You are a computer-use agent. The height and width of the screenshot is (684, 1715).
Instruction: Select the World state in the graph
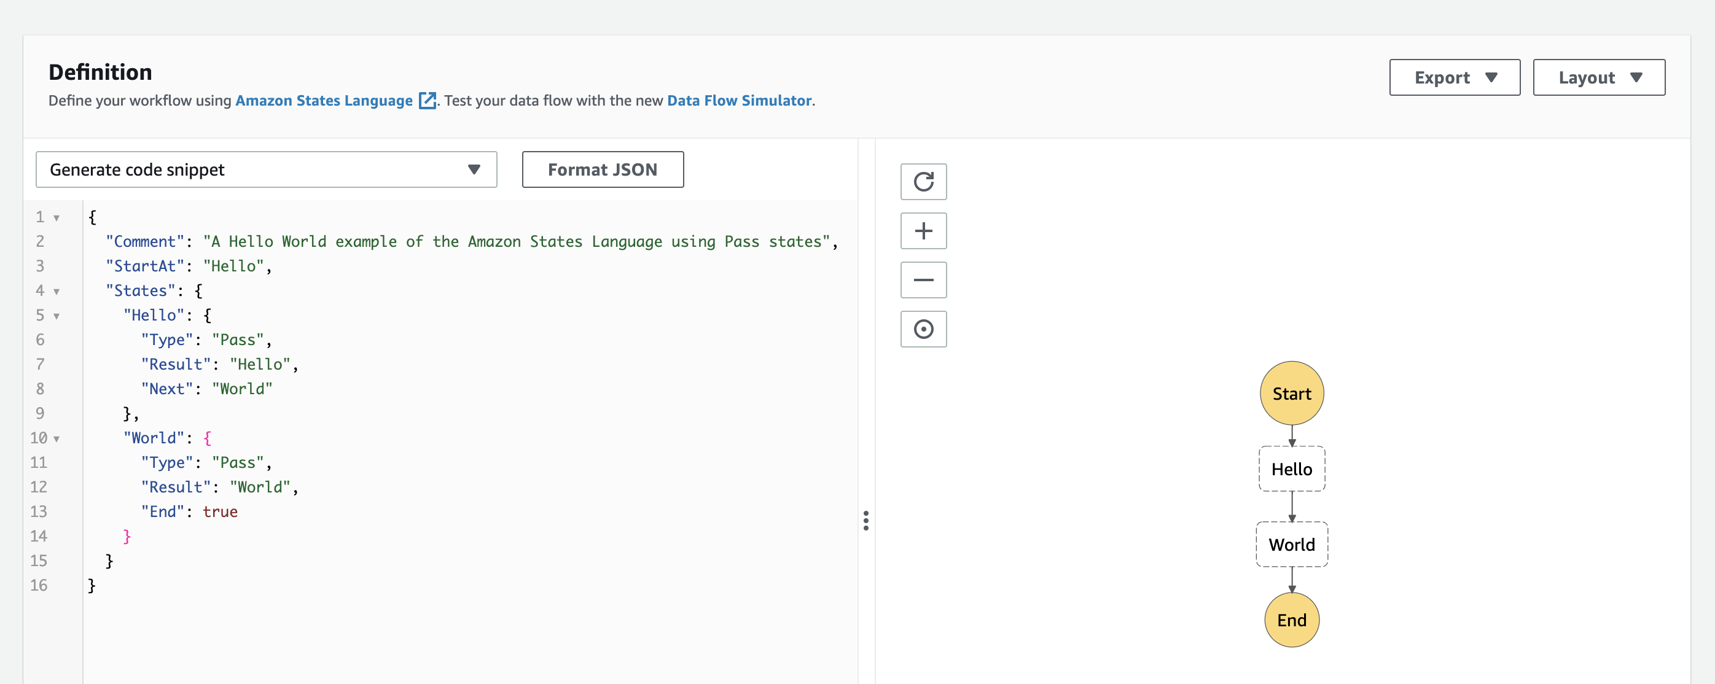pos(1292,544)
